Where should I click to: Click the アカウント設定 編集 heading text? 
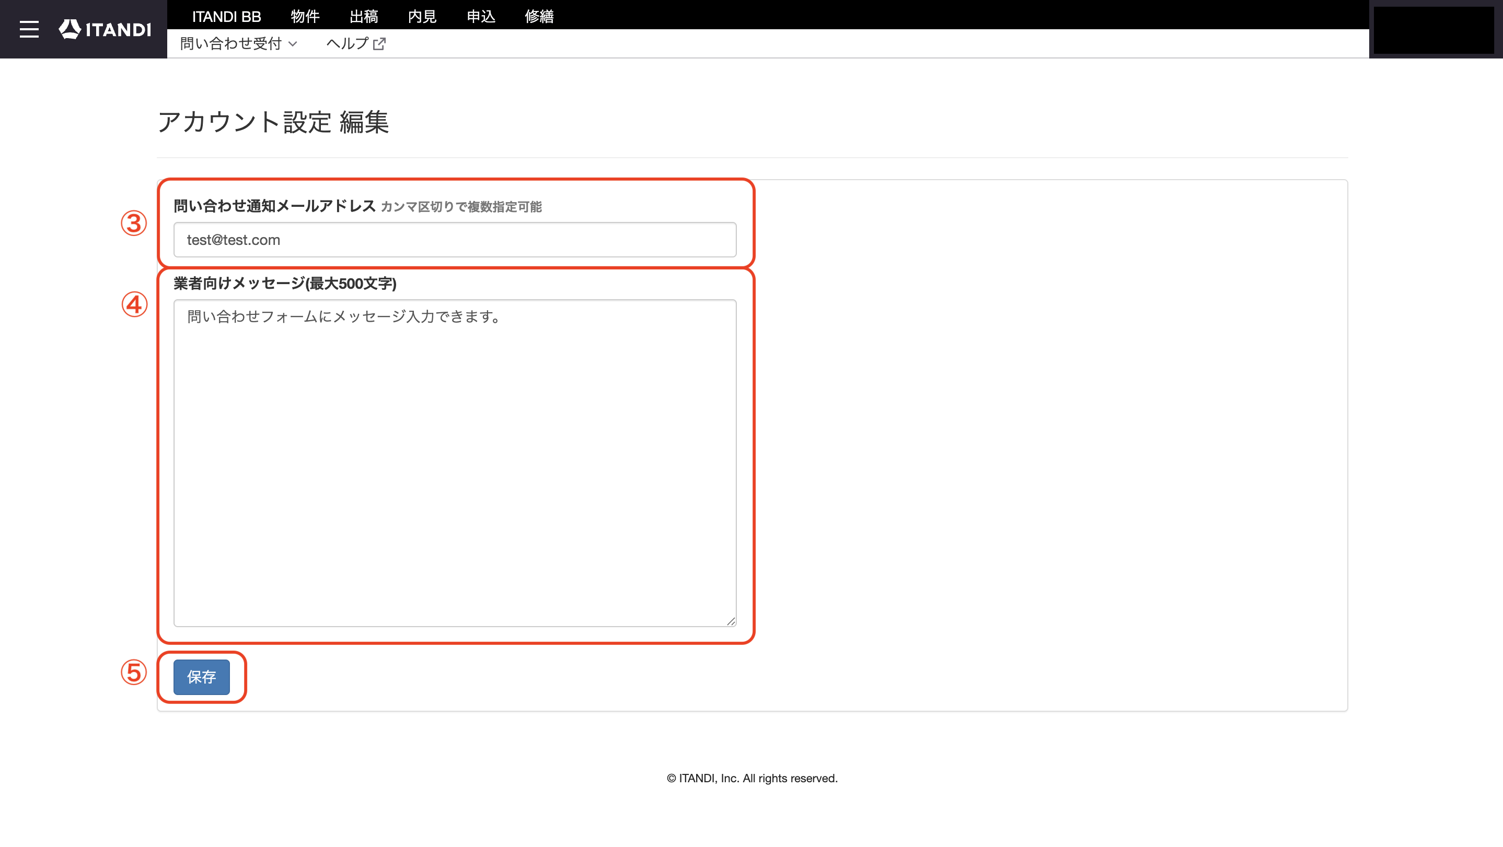pos(273,122)
